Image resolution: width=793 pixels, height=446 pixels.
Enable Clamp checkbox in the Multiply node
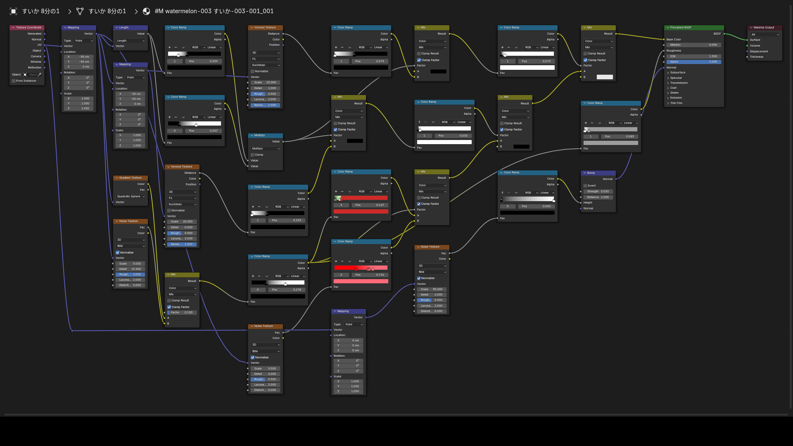(x=252, y=155)
